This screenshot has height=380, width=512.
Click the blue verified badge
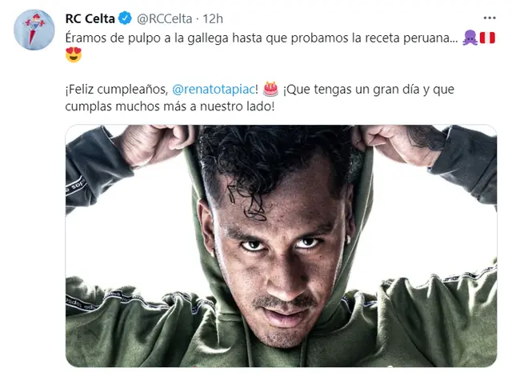coord(125,18)
